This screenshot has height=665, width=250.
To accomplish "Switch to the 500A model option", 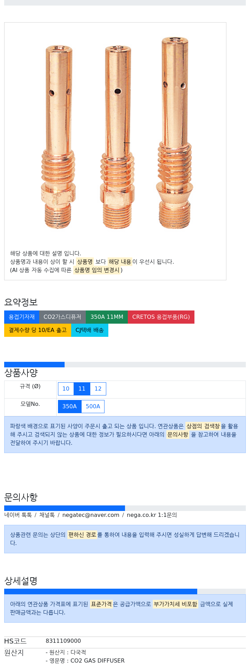I will tap(93, 407).
